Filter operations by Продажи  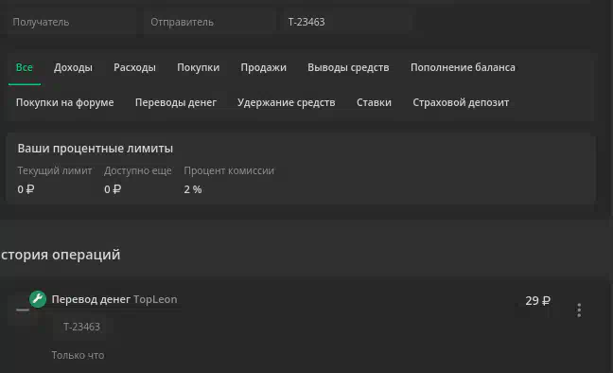(x=264, y=68)
